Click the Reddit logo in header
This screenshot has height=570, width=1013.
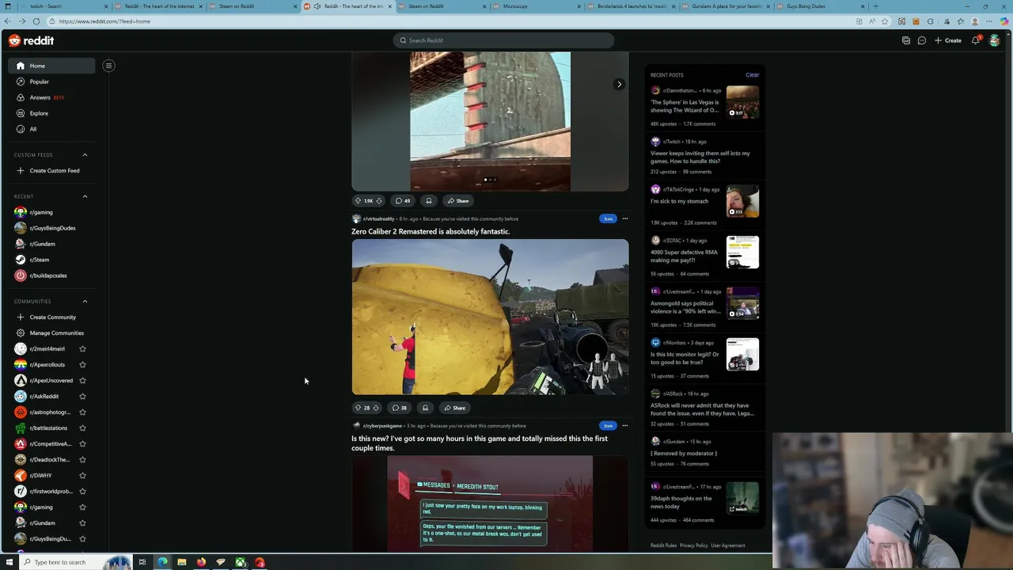[31, 40]
